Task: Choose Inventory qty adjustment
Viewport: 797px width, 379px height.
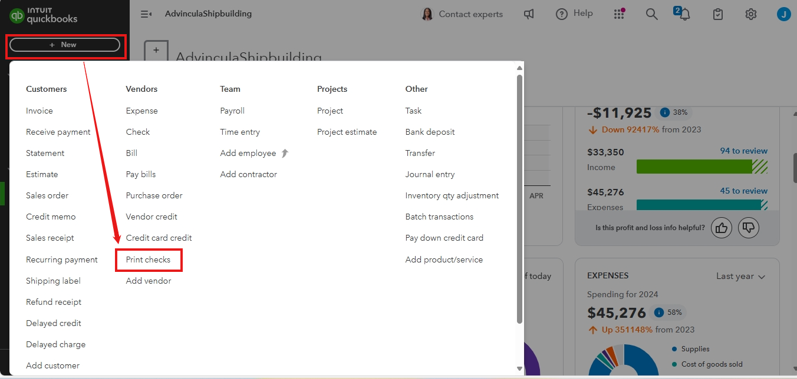Action: pyautogui.click(x=452, y=195)
